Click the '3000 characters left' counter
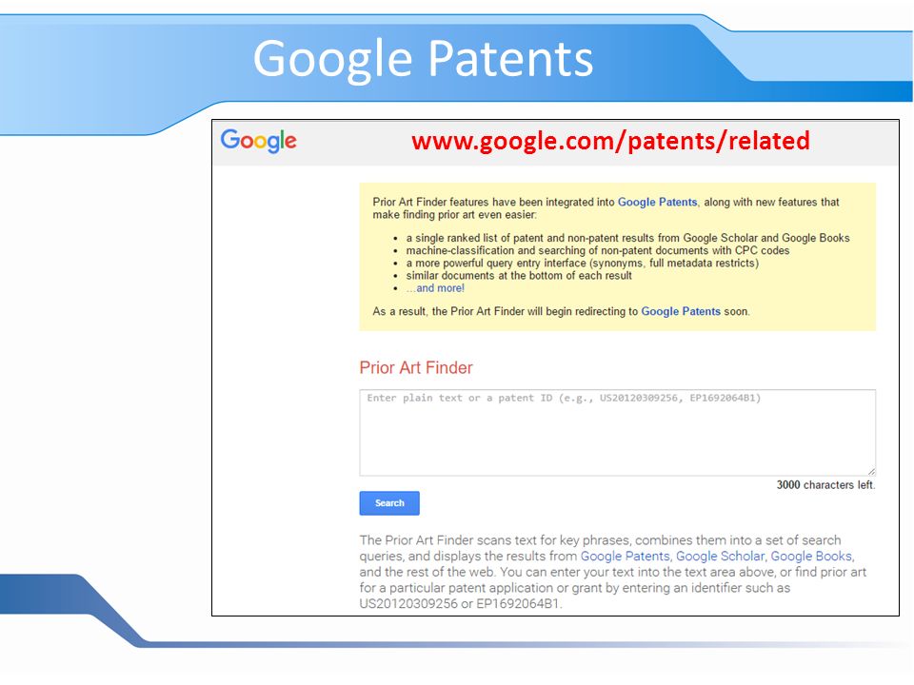Screen dimensions: 914x685 [825, 485]
